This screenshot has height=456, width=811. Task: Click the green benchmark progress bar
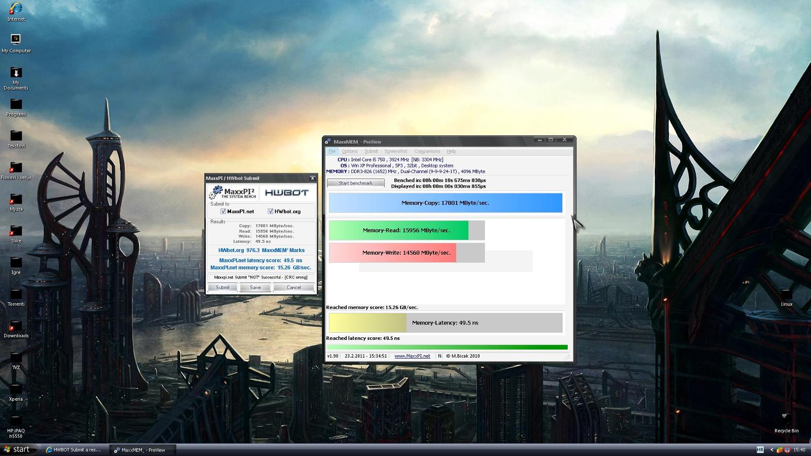point(447,347)
